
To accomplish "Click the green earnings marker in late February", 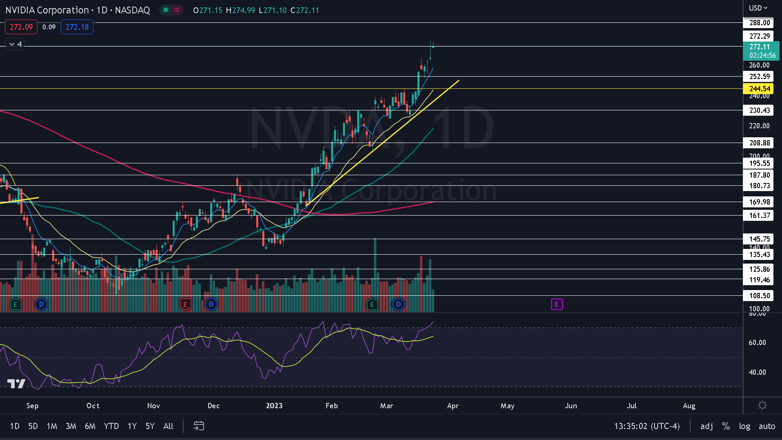I will [372, 304].
